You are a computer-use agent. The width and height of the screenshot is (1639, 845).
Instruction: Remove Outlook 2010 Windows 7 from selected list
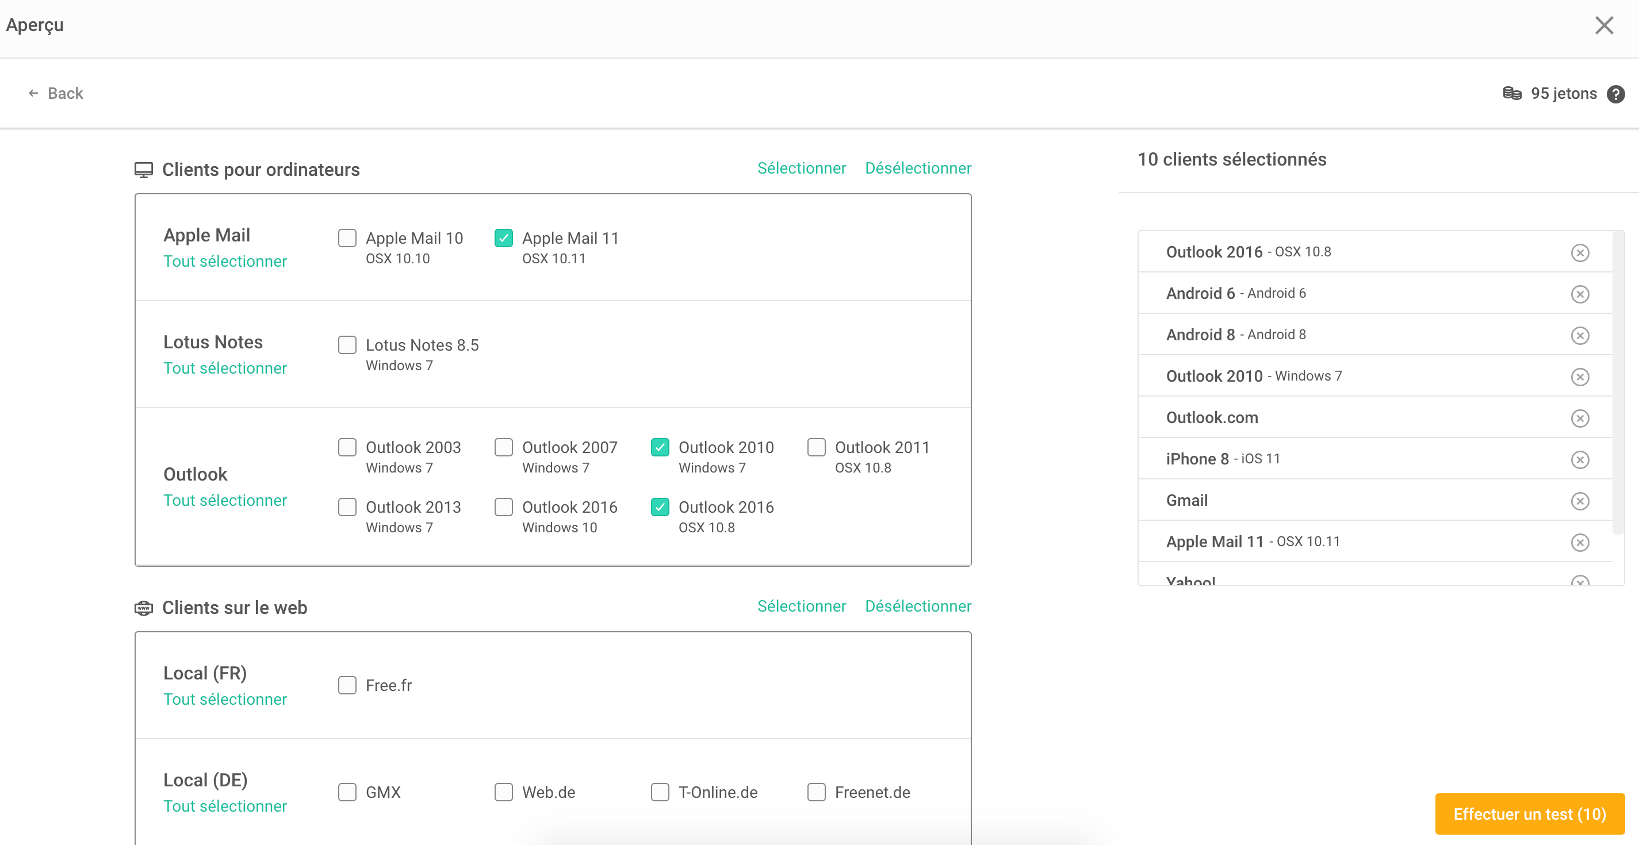[1580, 377]
